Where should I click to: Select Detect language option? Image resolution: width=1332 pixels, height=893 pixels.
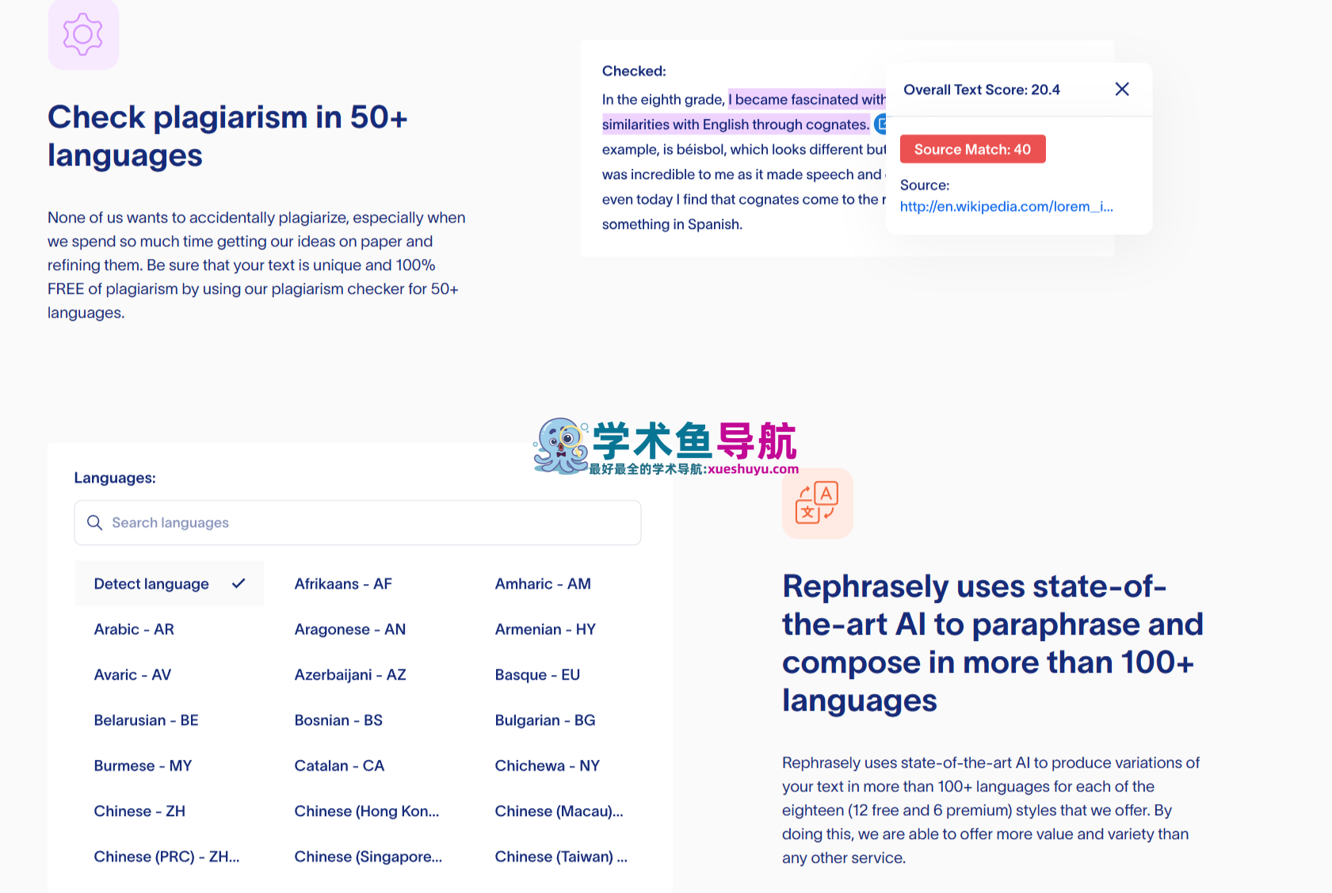(169, 584)
